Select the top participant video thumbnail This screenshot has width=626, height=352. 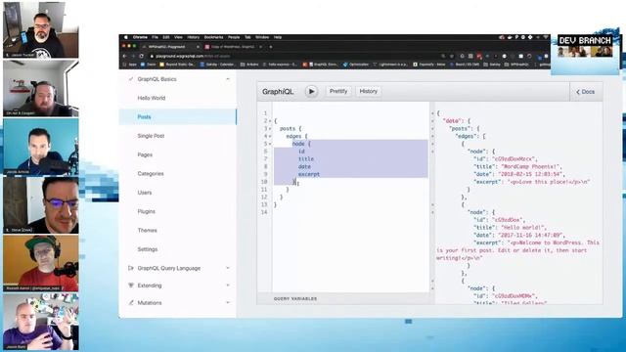(41, 30)
